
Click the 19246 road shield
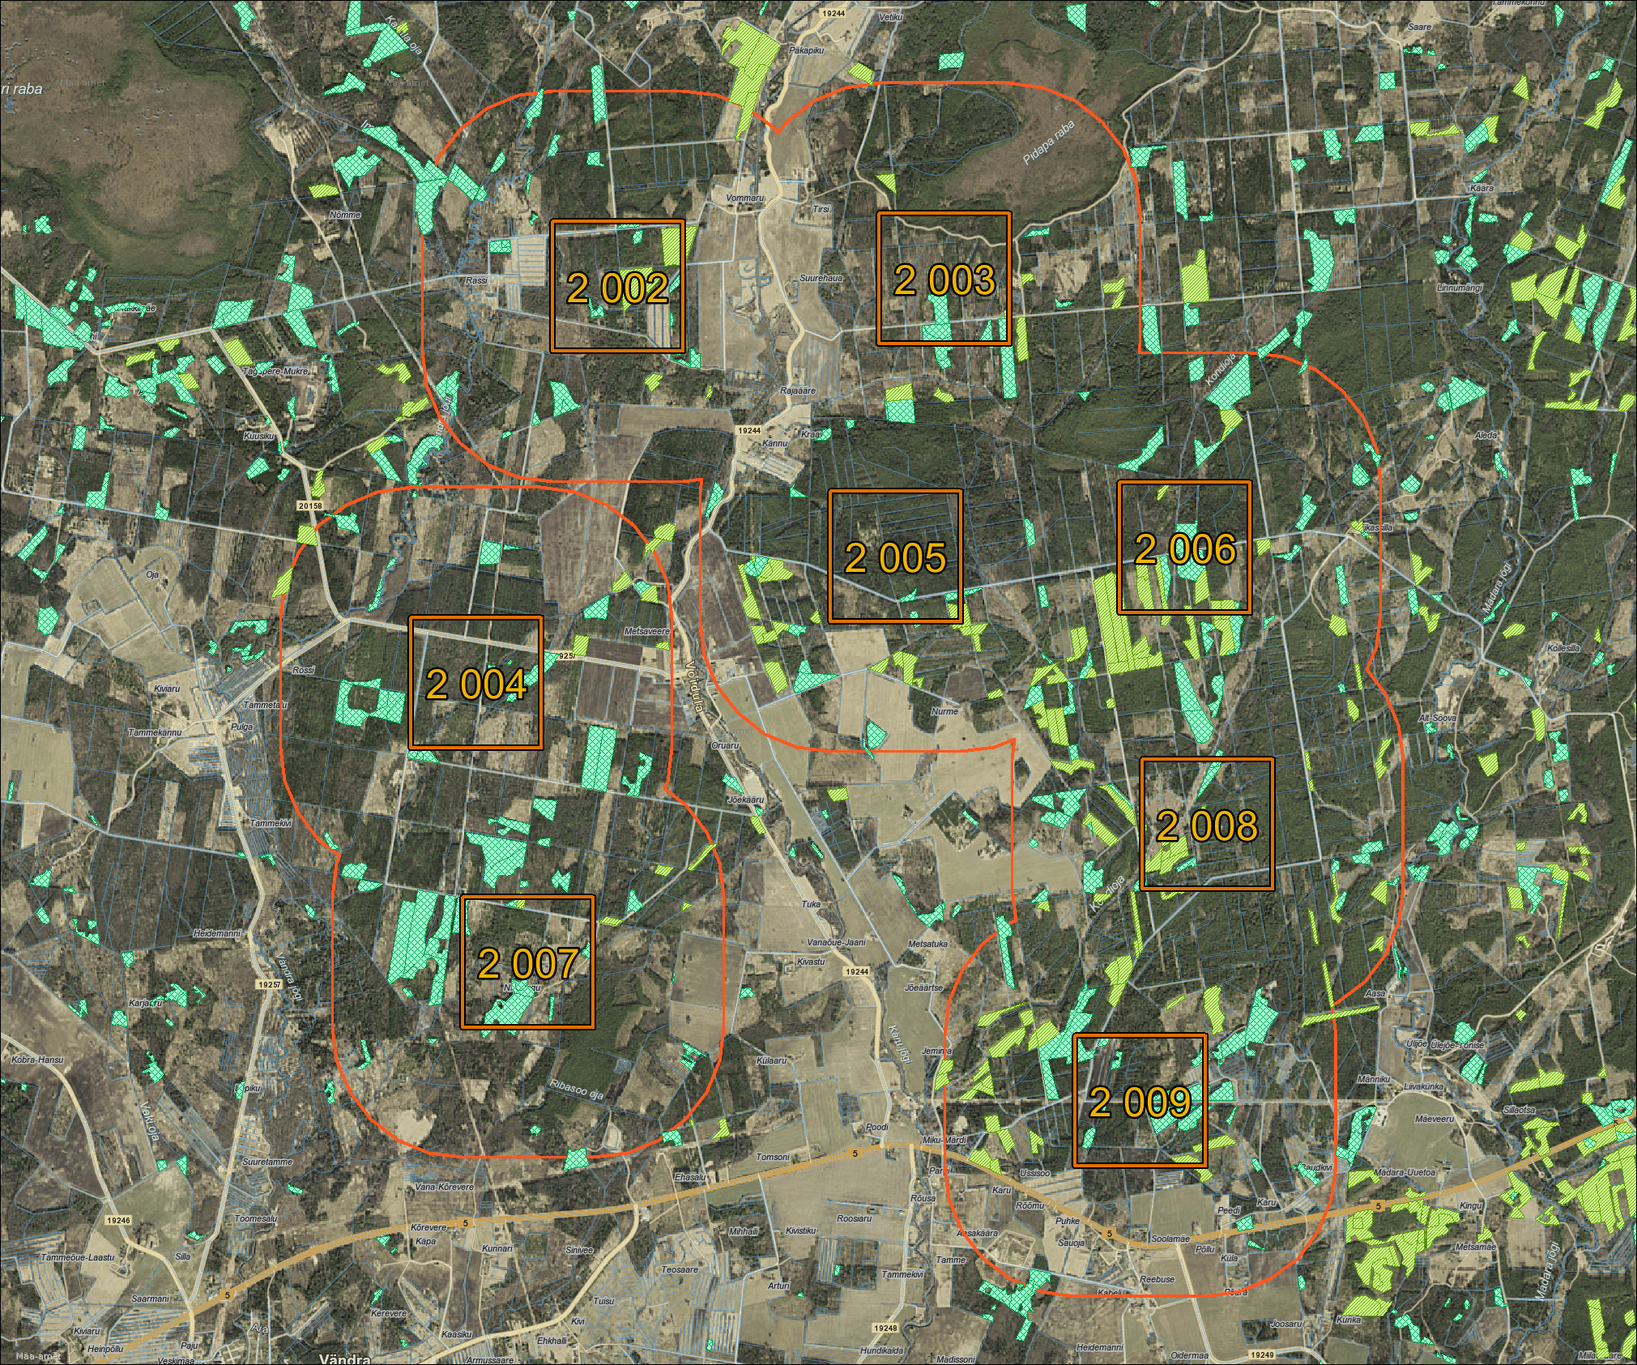(118, 1219)
